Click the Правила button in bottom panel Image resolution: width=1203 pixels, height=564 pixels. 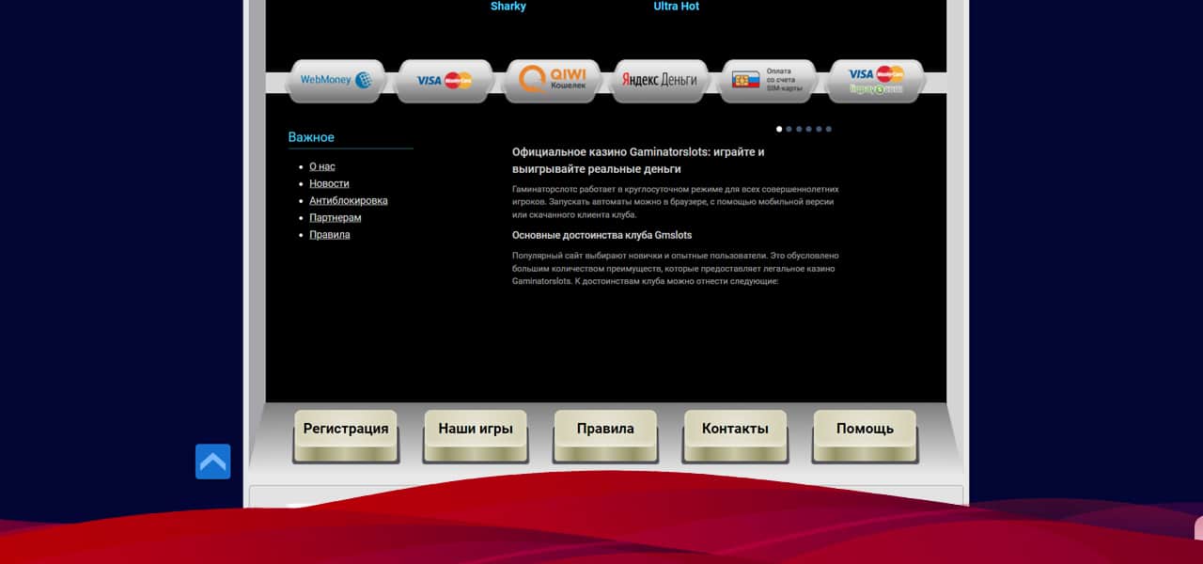[605, 430]
